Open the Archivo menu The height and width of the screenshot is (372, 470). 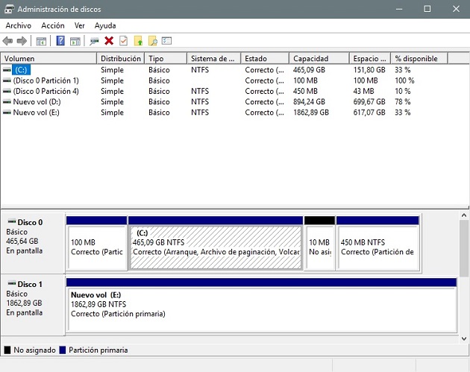tap(19, 25)
